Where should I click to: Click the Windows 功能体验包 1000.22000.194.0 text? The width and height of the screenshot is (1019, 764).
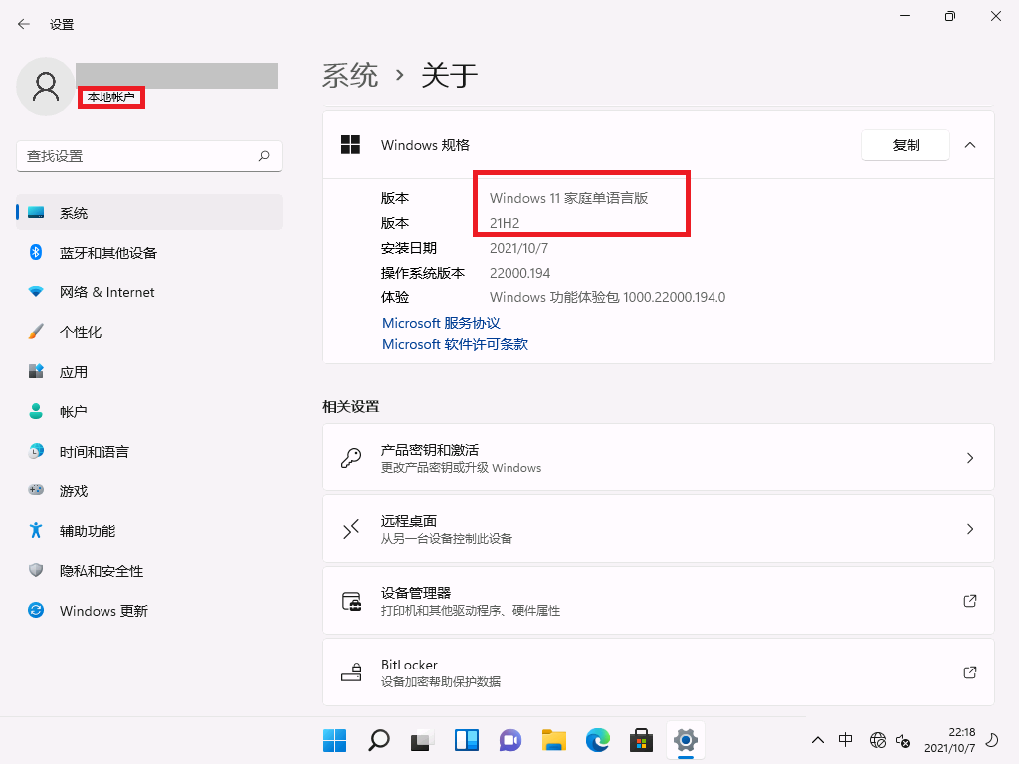(x=608, y=297)
